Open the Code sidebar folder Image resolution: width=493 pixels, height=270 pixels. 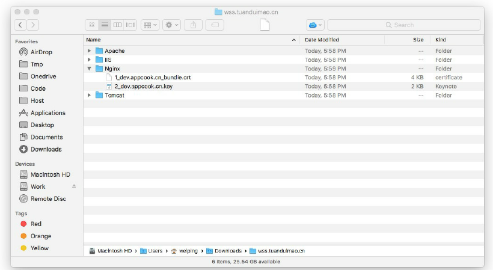[38, 88]
